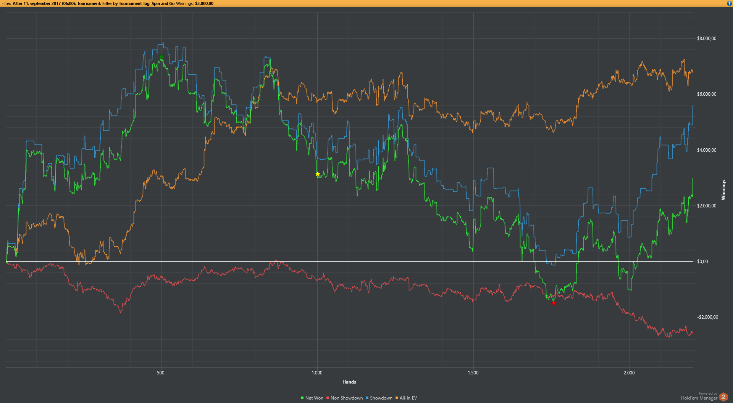Viewport: 733px width, 403px height.
Task: Toggle the All-In EV legend label
Action: point(408,398)
